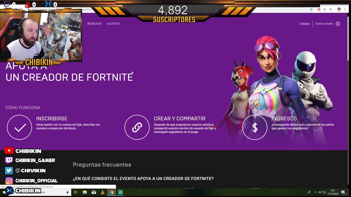Click the 4,892 SUSCRIPTORES counter
Screen dimensions: 351x197
tap(174, 14)
